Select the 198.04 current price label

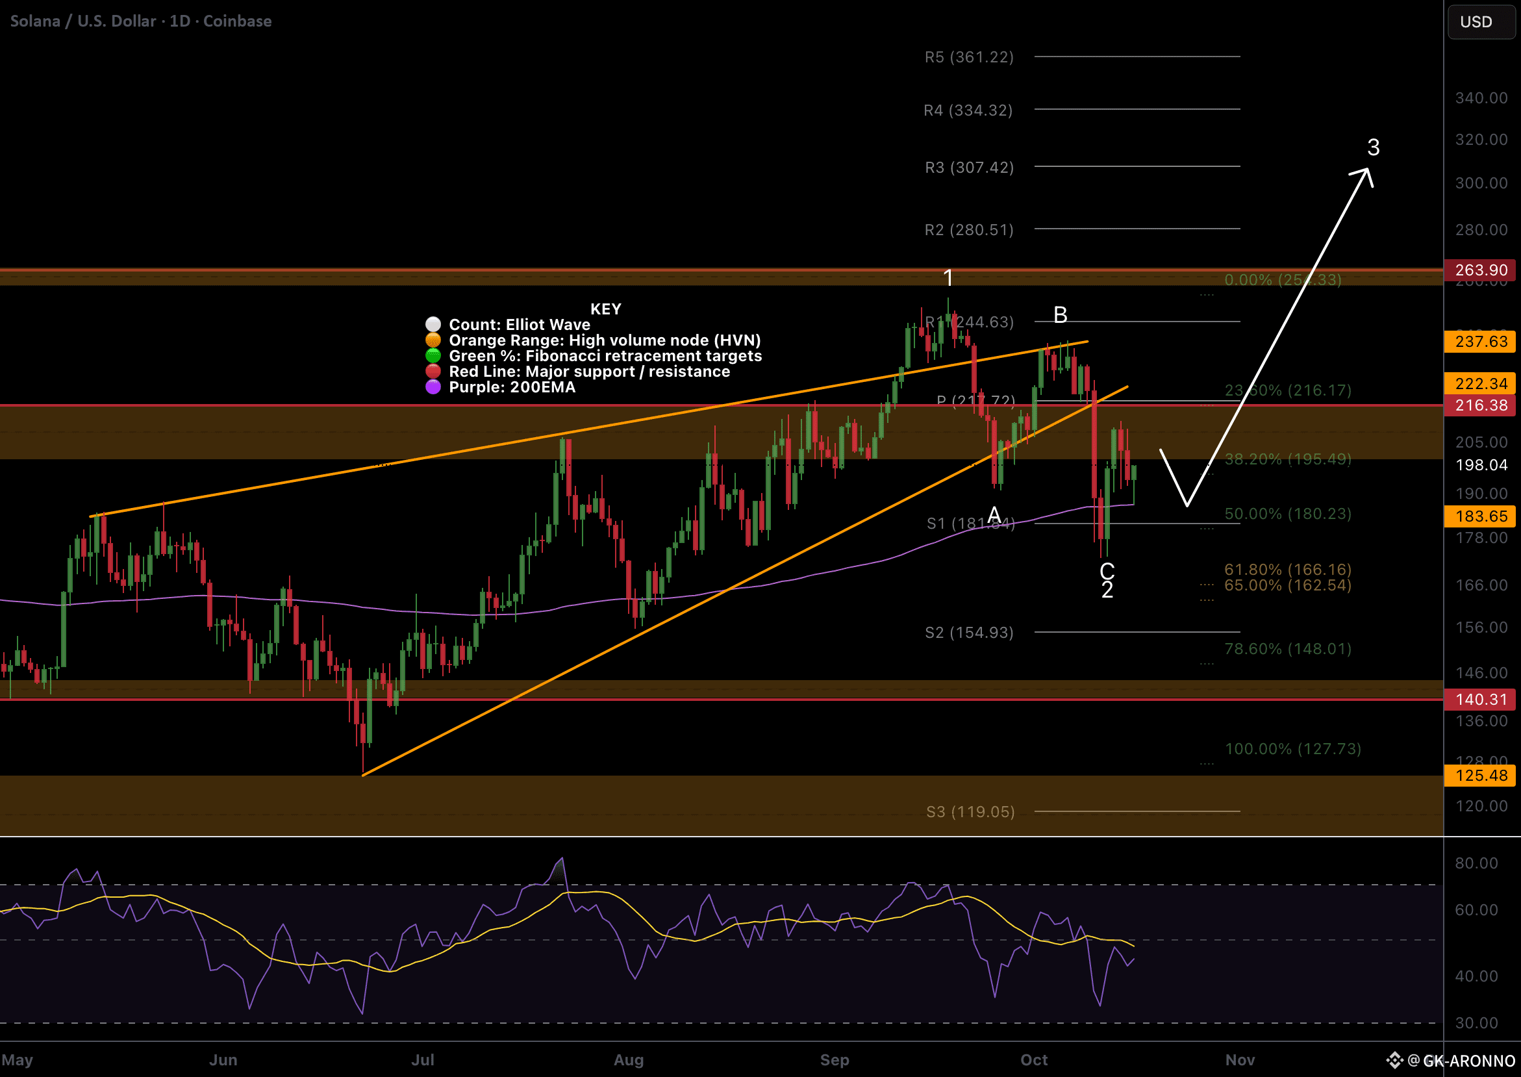pyautogui.click(x=1481, y=465)
